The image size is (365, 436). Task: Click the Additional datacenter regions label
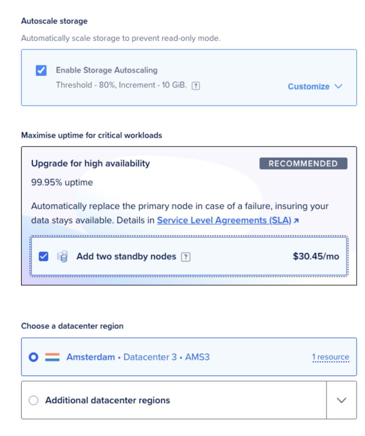click(x=108, y=400)
